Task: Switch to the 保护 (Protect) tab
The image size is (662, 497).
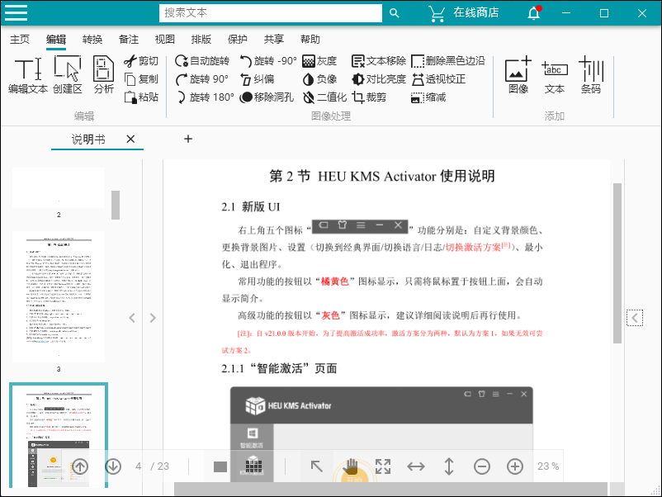Action: tap(237, 39)
